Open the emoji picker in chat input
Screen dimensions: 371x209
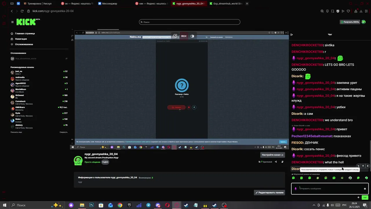365,189
